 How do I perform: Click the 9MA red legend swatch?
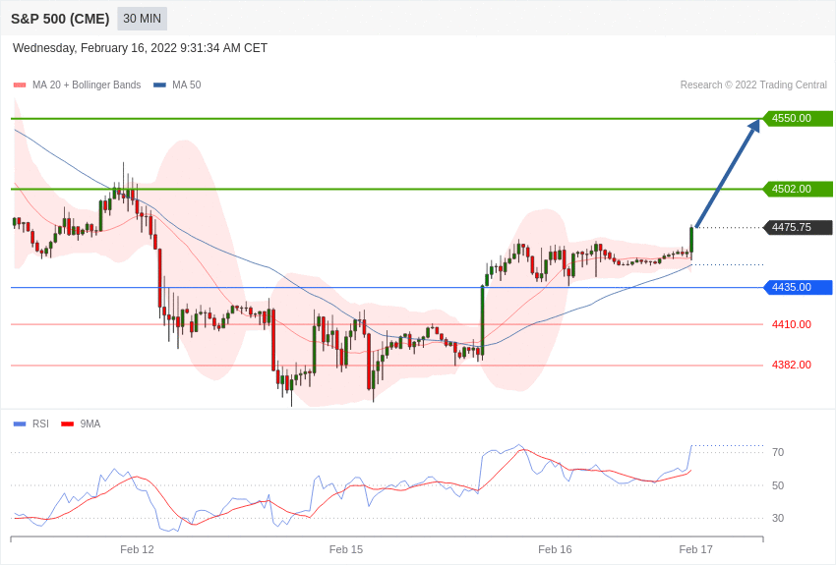[67, 424]
